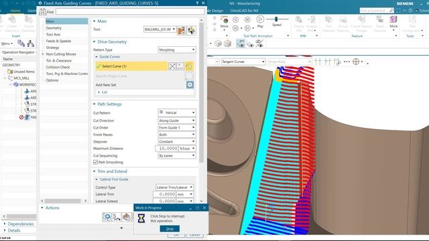
Task: Click the Speed slider handle
Action: pyautogui.click(x=276, y=19)
